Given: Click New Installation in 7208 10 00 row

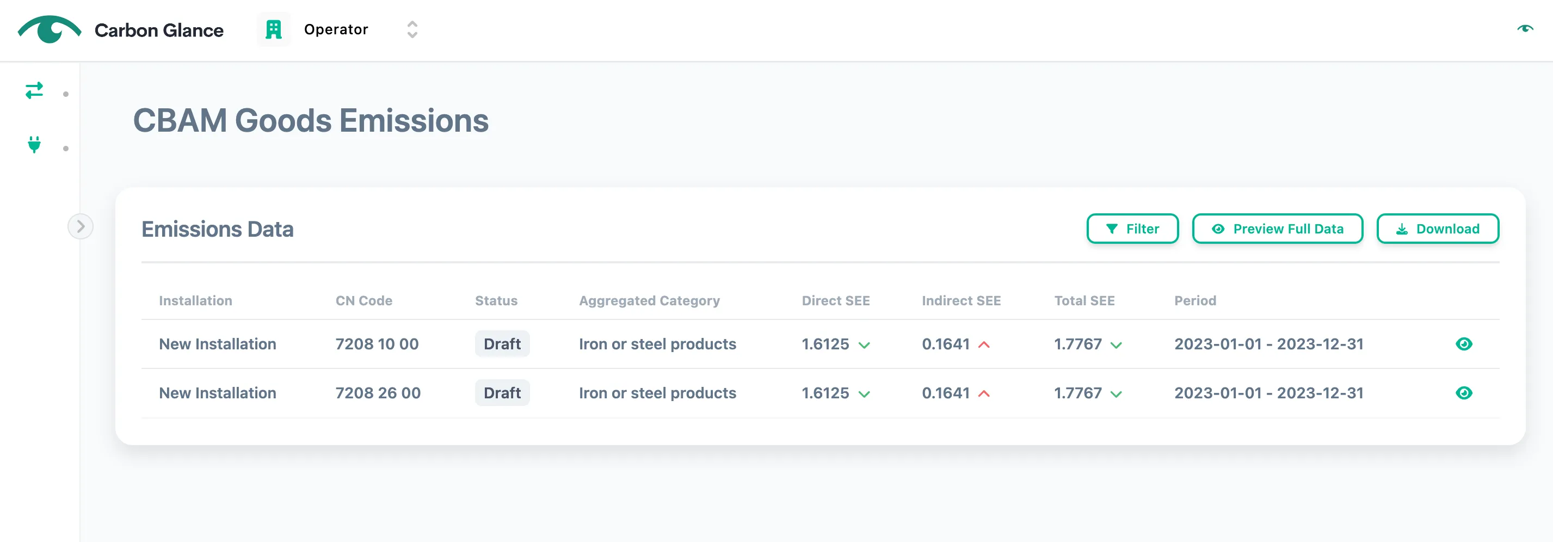Looking at the screenshot, I should coord(217,344).
